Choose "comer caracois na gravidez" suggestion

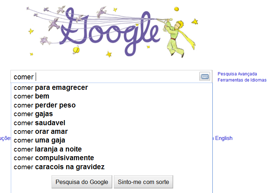coord(59,167)
